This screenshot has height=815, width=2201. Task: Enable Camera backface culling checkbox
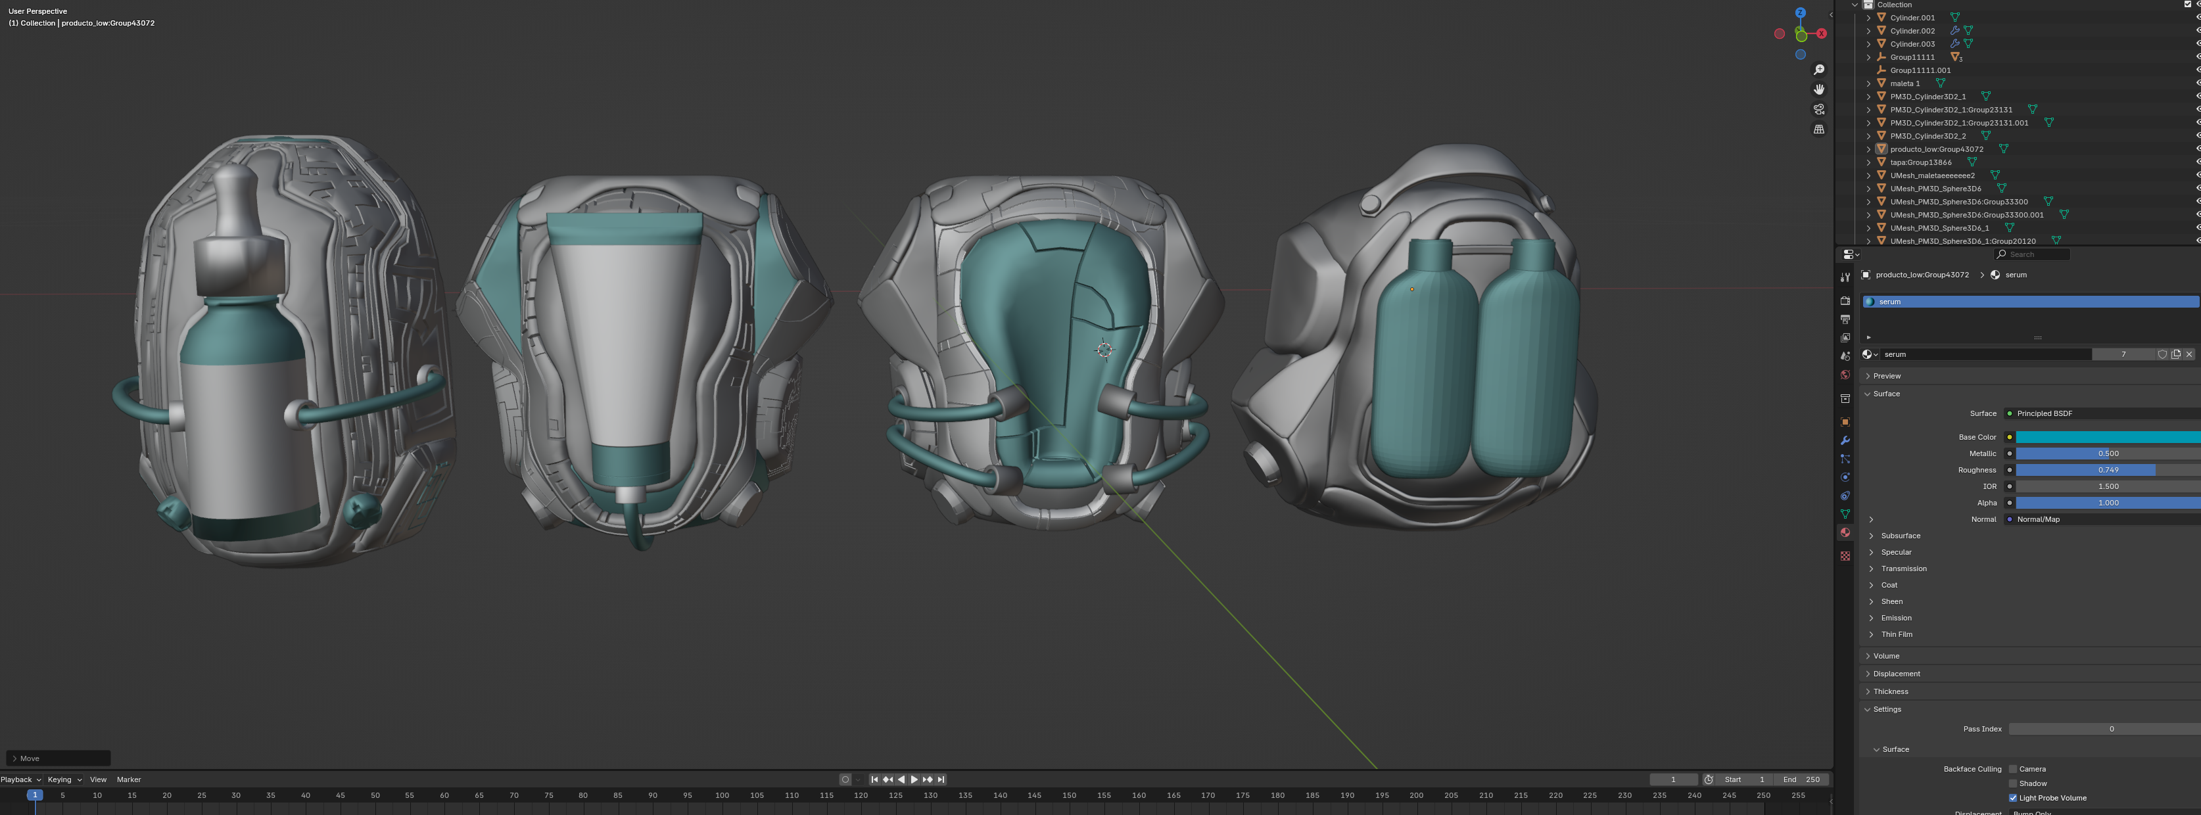pos(2013,769)
